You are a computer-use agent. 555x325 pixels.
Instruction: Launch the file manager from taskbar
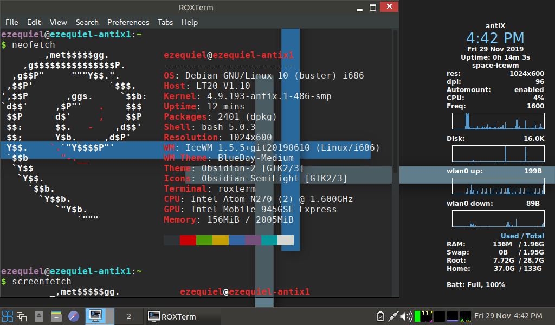coord(56,316)
